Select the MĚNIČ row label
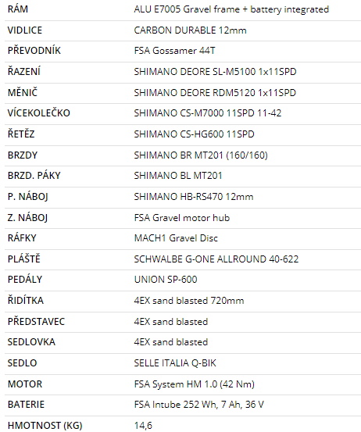This screenshot has width=361, height=432. tap(23, 92)
